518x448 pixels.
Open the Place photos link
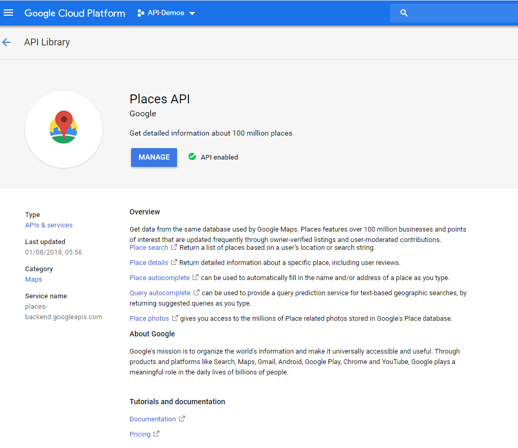(x=149, y=318)
